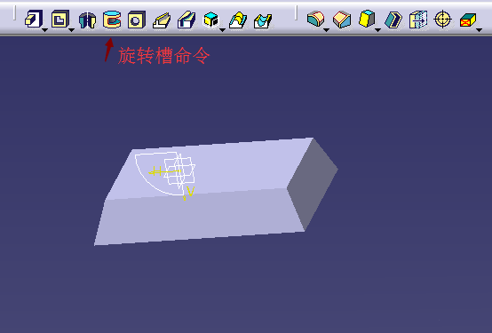Select the Slot sweep-cut tool

[x=186, y=20]
